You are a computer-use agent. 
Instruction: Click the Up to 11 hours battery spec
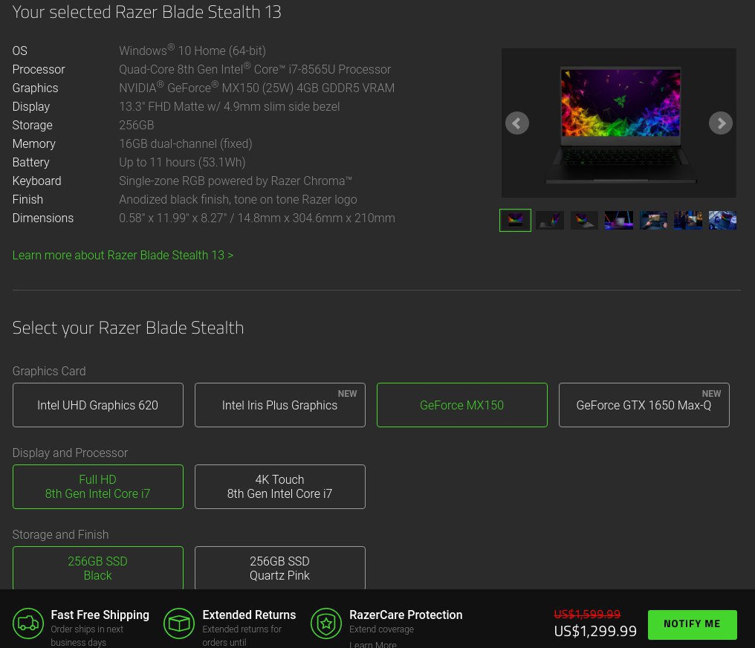click(182, 162)
